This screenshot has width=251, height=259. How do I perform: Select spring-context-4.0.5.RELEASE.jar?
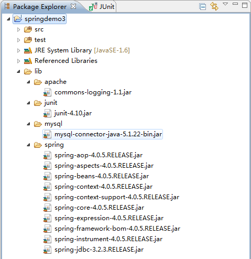coord(103,187)
